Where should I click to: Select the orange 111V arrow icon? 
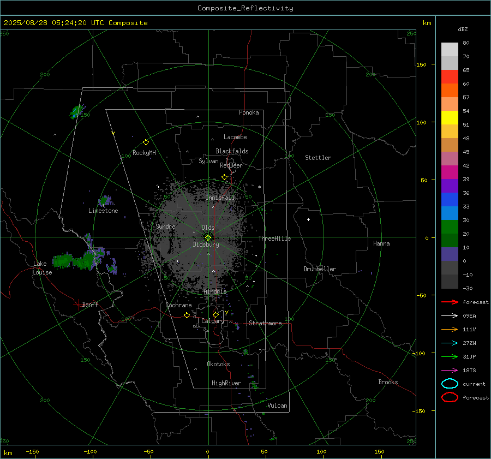pyautogui.click(x=450, y=329)
